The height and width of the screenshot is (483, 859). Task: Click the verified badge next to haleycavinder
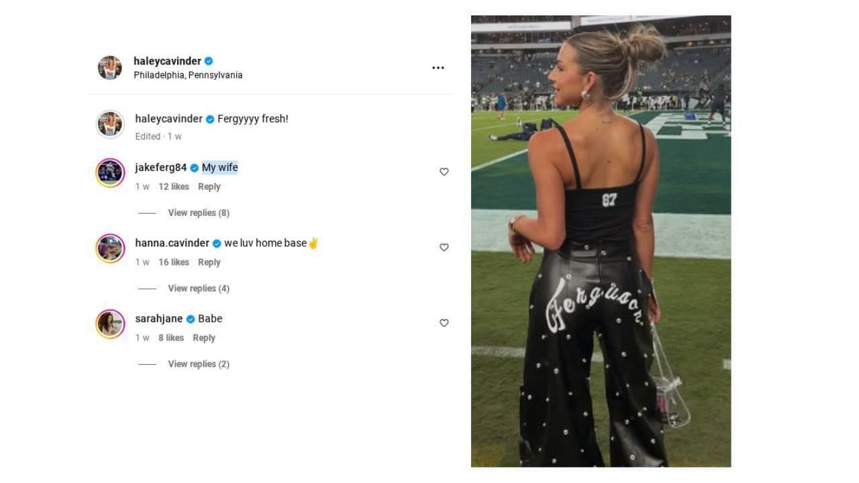208,60
